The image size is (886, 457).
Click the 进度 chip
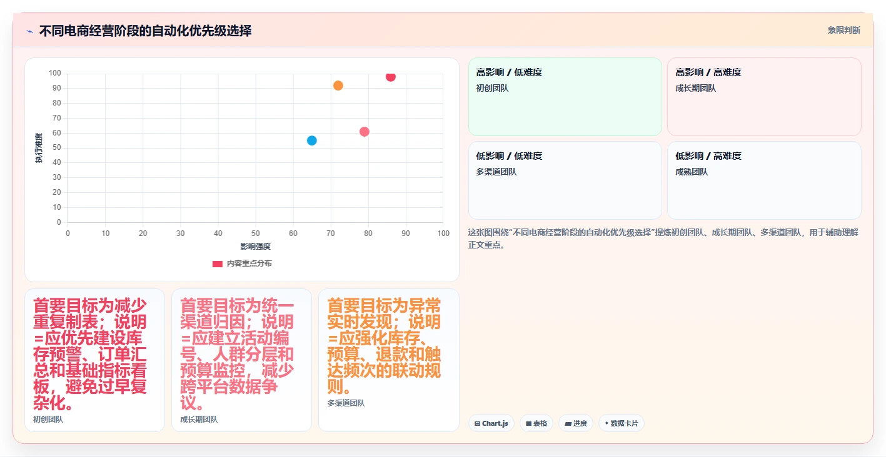[x=576, y=423]
